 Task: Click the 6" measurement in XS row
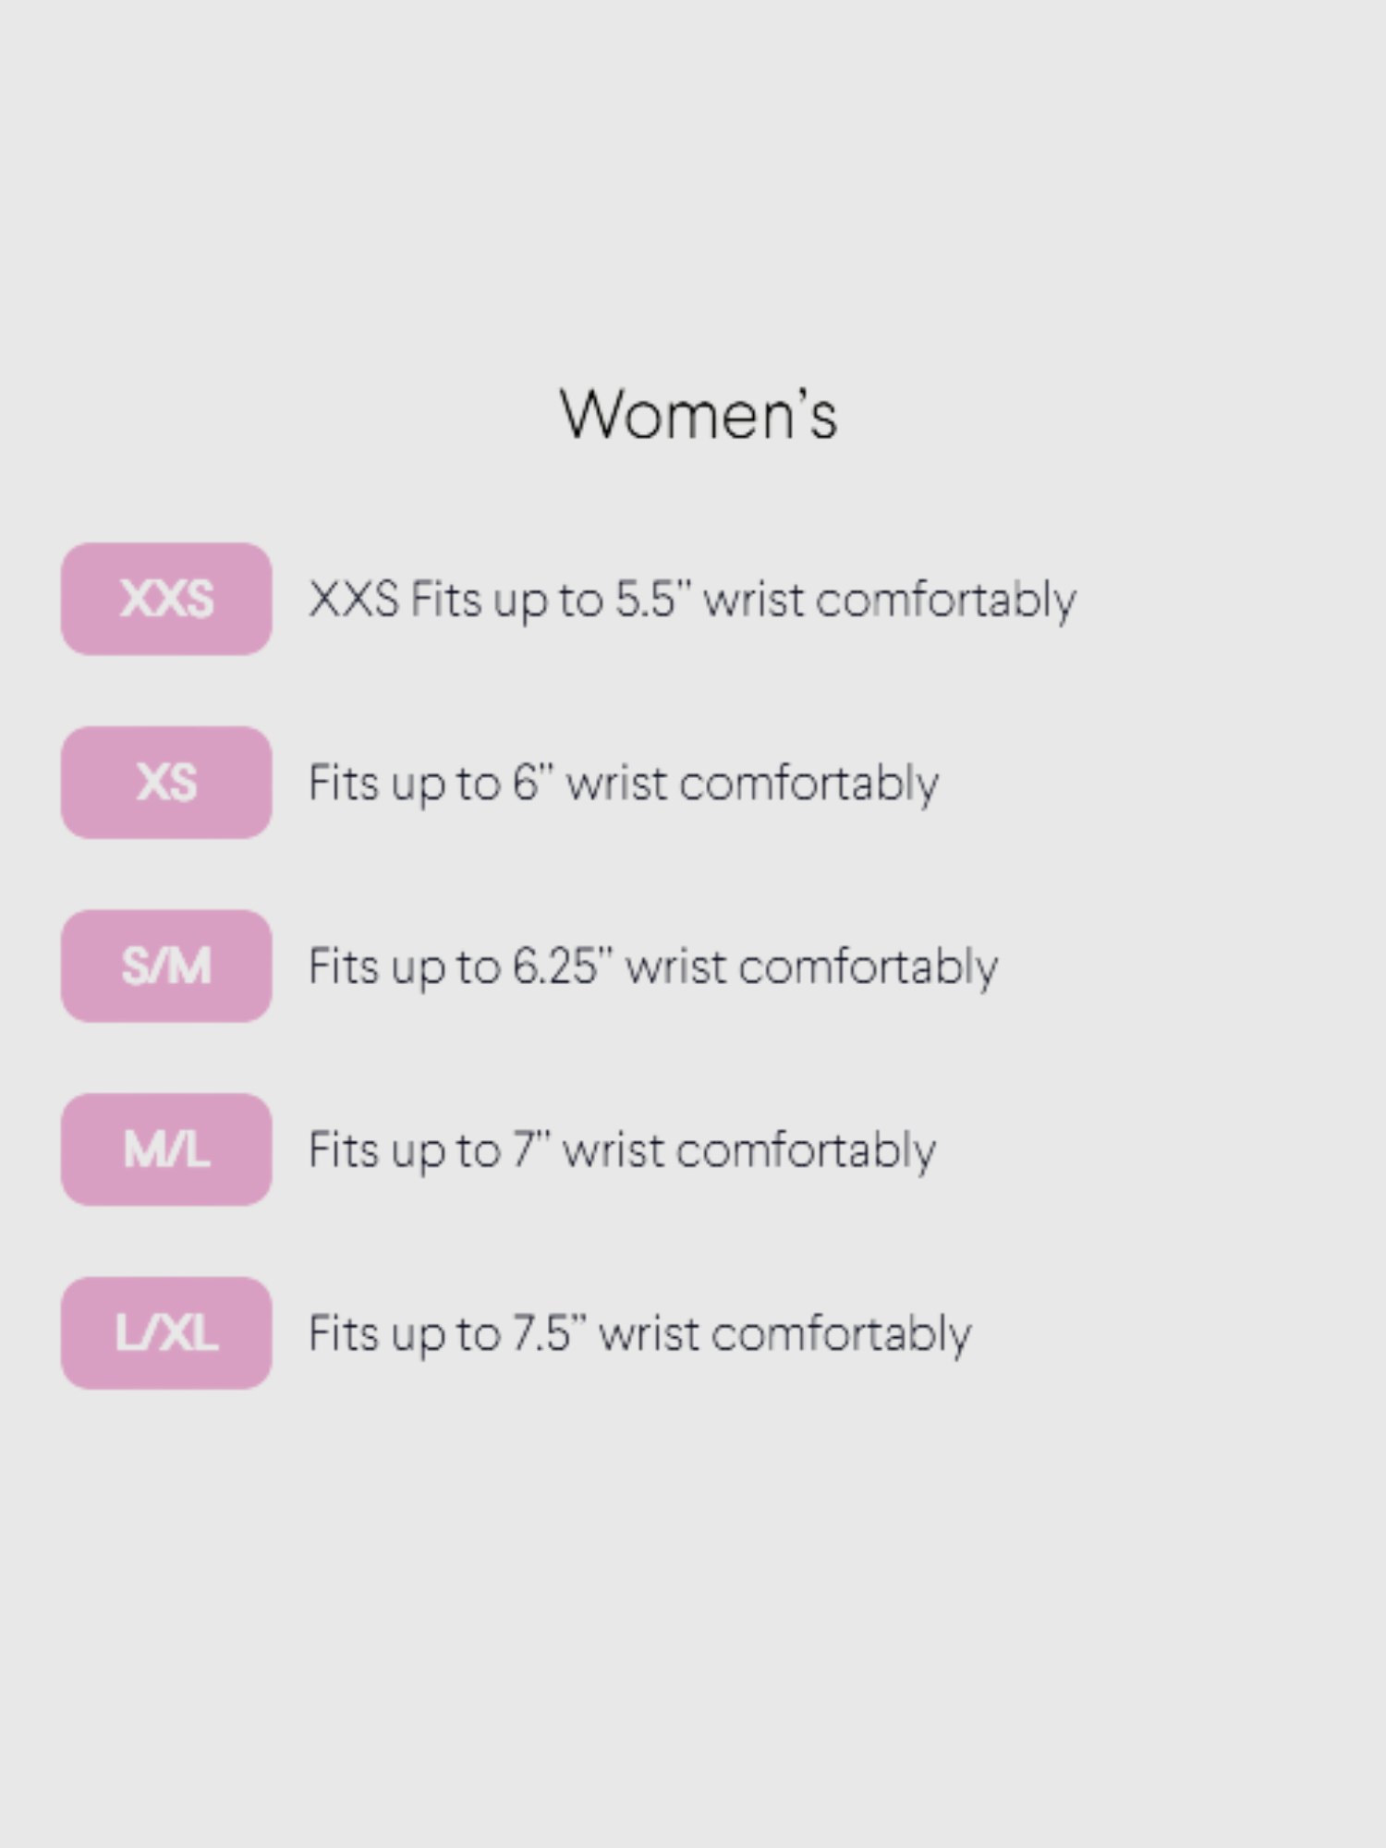click(532, 783)
